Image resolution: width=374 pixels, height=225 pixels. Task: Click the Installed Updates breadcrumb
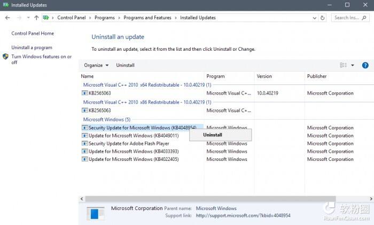[x=198, y=18]
